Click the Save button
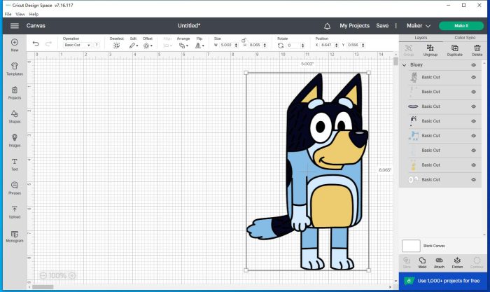 (382, 26)
